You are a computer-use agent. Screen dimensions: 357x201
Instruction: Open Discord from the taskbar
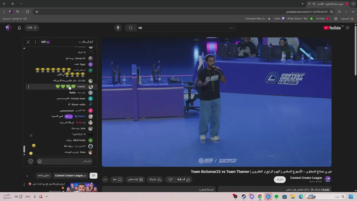(x=252, y=197)
